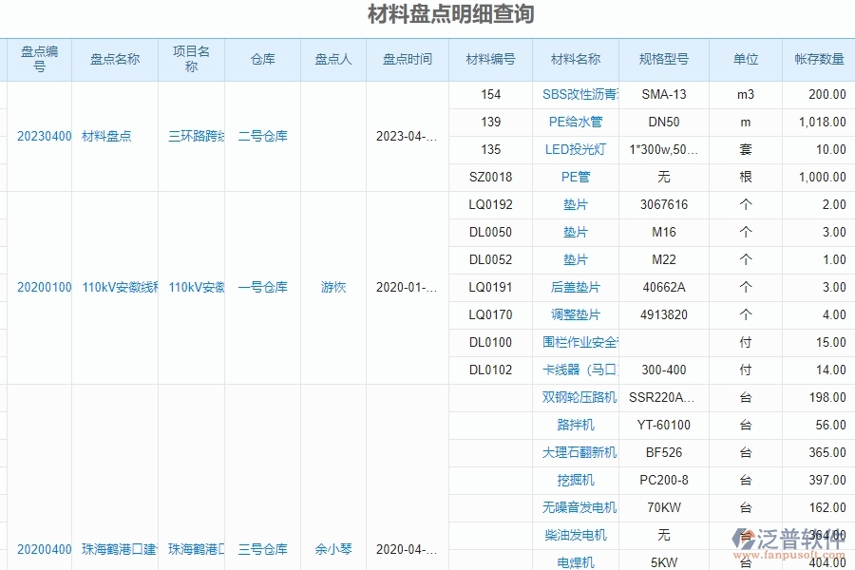Image resolution: width=855 pixels, height=570 pixels.
Task: Open the 调整垫片 material link
Action: point(575,314)
